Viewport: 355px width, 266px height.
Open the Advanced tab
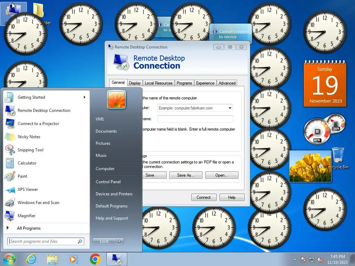pos(227,83)
